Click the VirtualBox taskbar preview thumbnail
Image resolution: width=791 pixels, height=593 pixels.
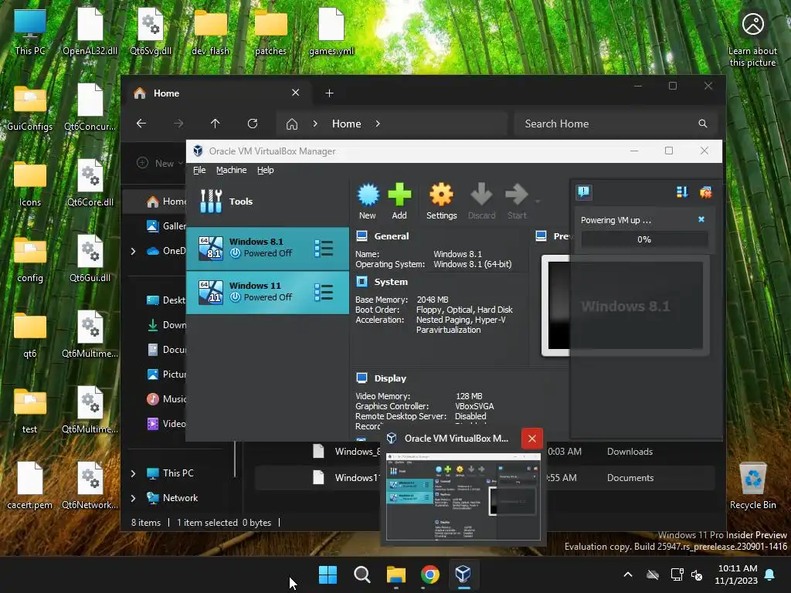[463, 496]
